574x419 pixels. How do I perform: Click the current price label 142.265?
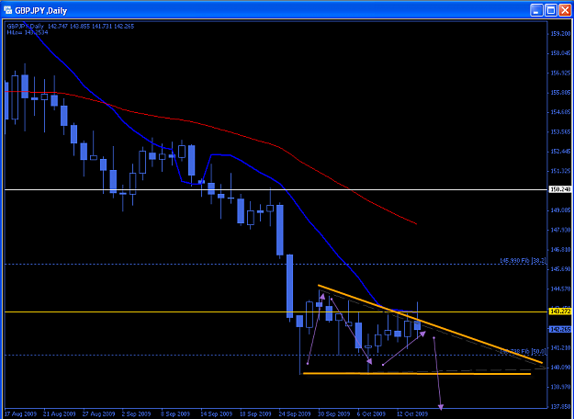(x=560, y=329)
